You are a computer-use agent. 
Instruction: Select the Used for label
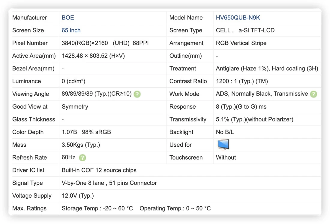click(x=181, y=145)
